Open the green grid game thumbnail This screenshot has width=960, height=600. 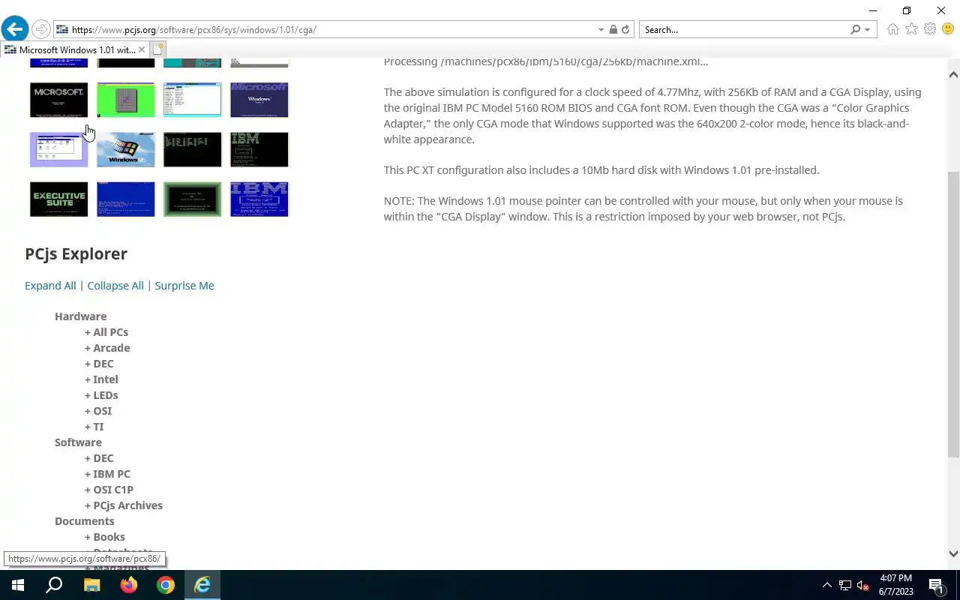click(x=125, y=100)
